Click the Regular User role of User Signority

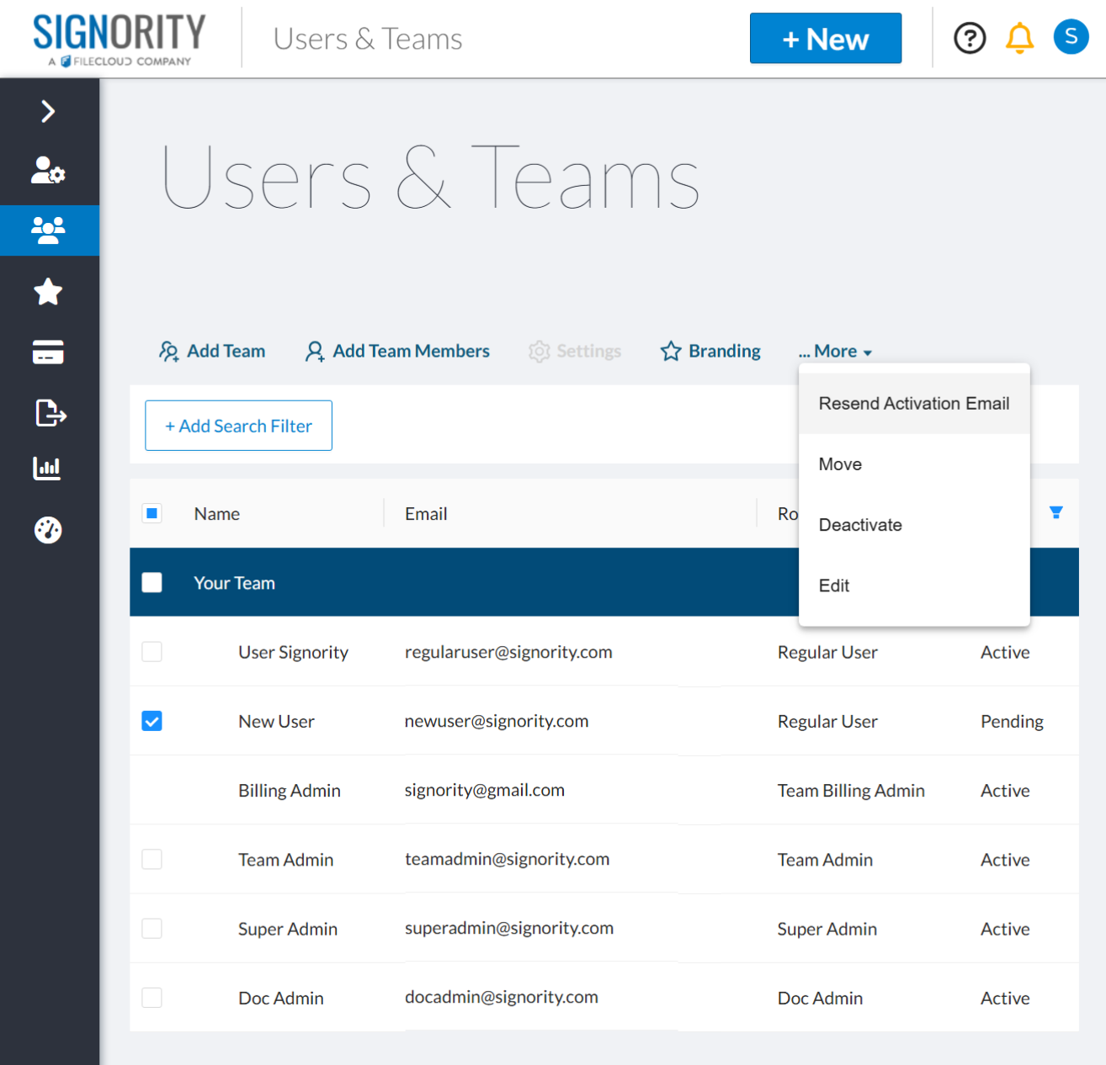pos(827,653)
